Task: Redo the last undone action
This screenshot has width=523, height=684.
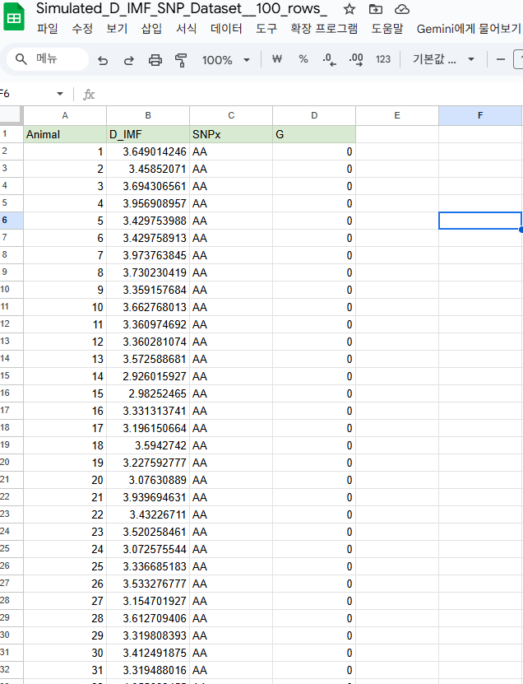Action: (129, 60)
